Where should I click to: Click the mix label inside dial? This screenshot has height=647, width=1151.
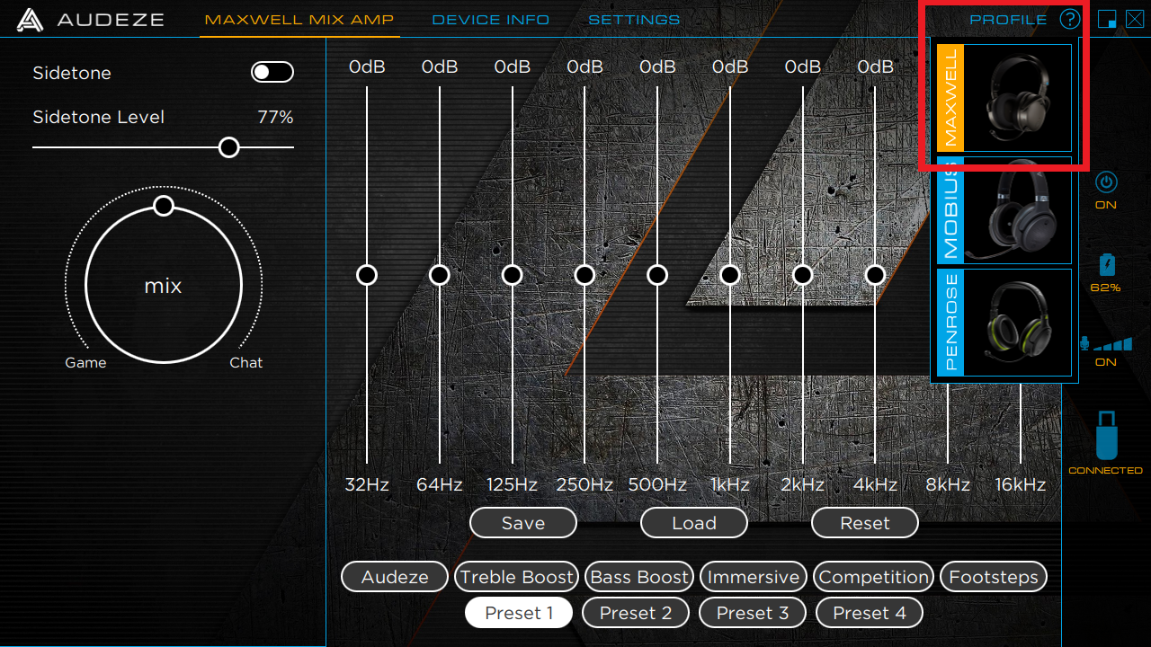coord(163,286)
